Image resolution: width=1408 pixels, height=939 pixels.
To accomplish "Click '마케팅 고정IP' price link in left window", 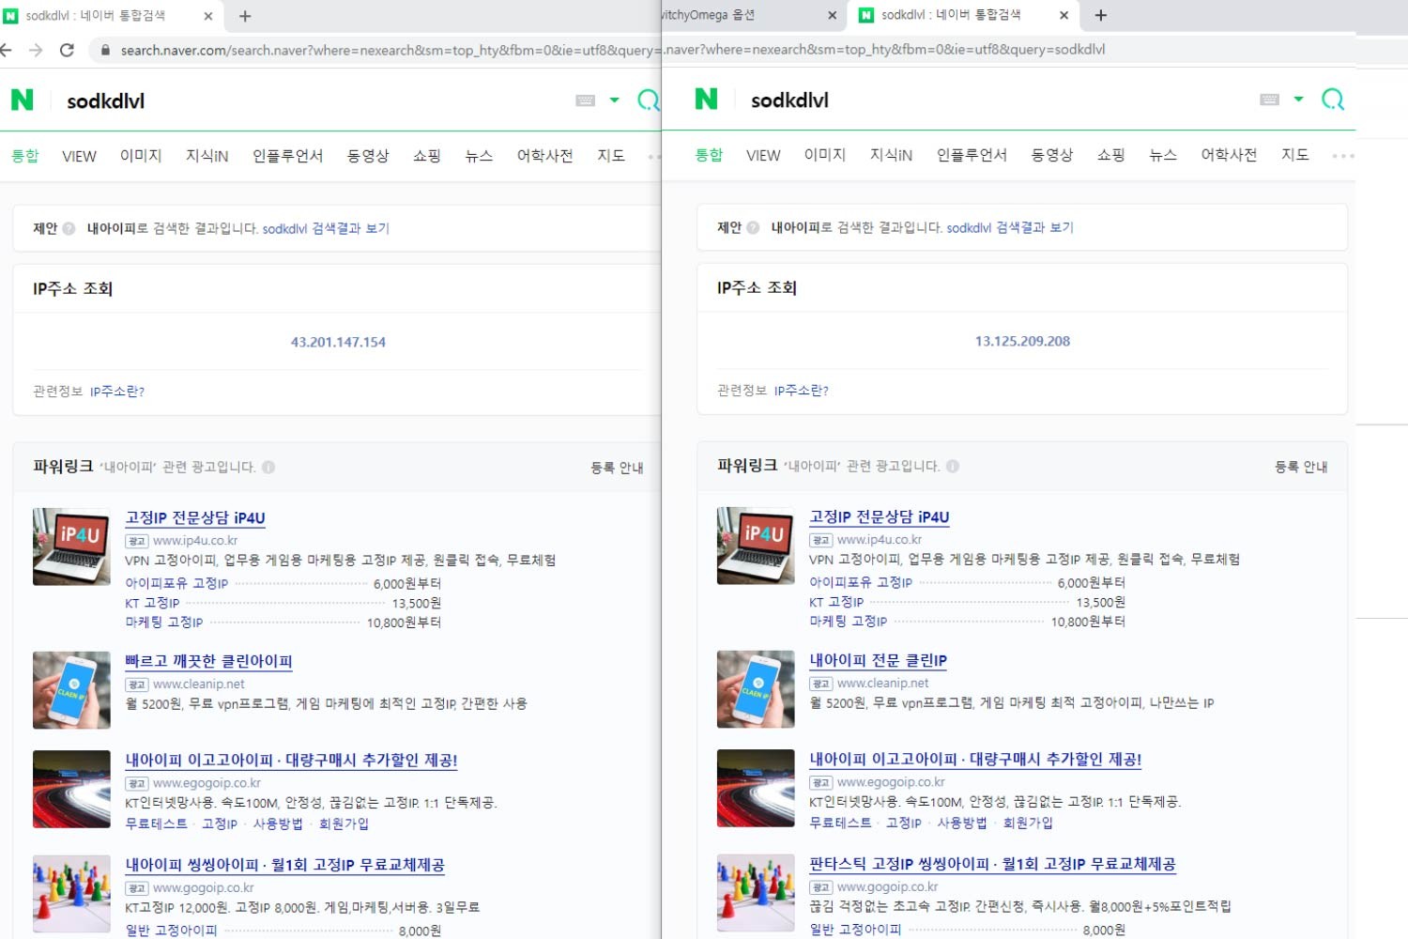I will click(x=164, y=623).
